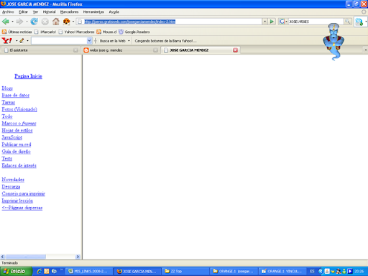
Task: Click the Yahoo toolbar pencil icon
Action: [x=22, y=41]
